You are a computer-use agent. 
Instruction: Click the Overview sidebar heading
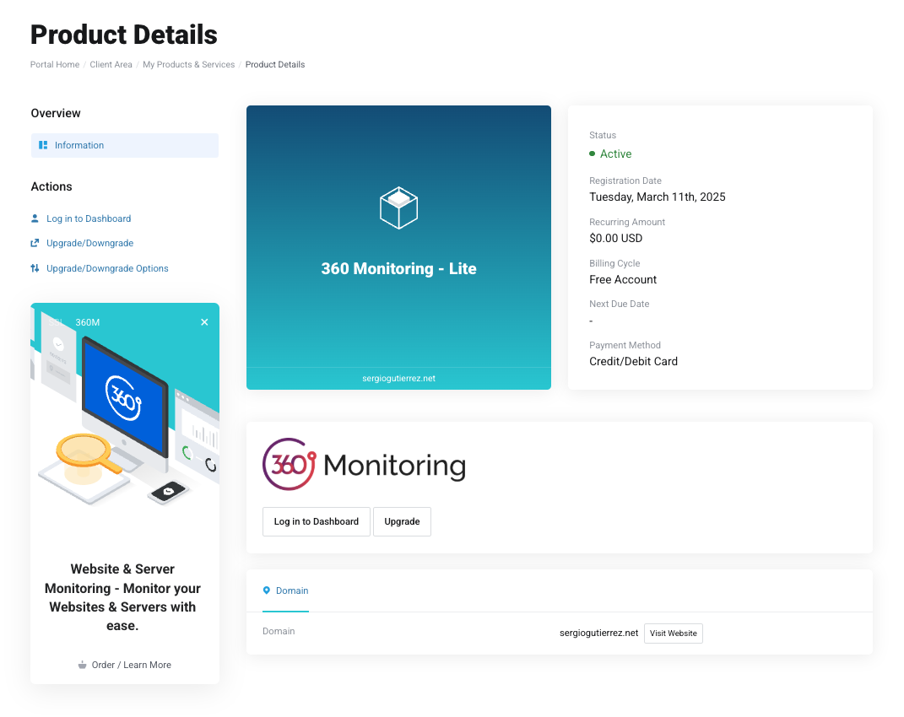[56, 113]
